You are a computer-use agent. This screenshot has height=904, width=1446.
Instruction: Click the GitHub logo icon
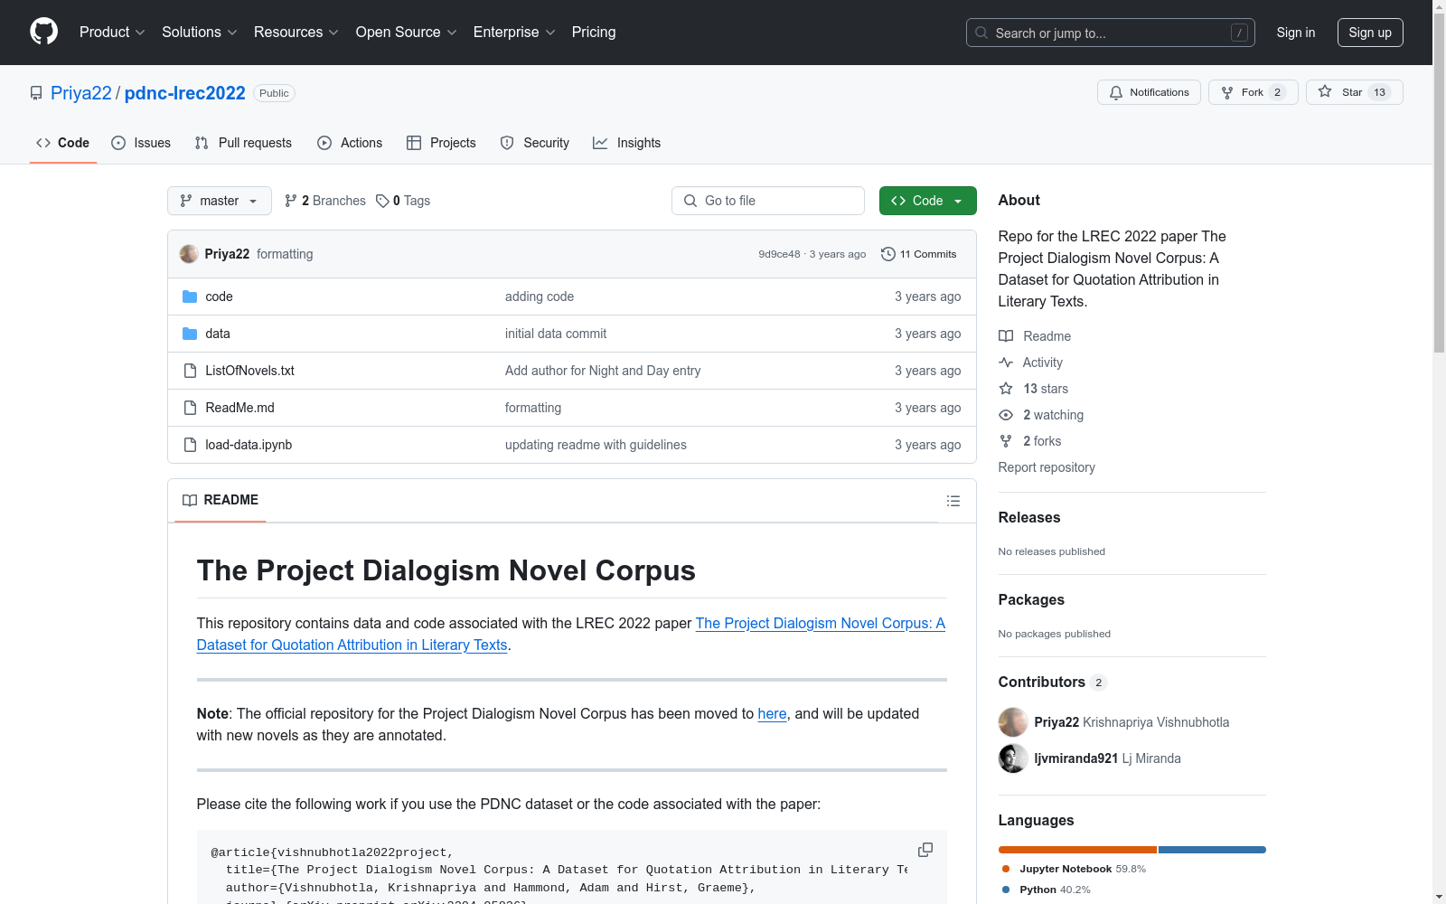tap(43, 32)
